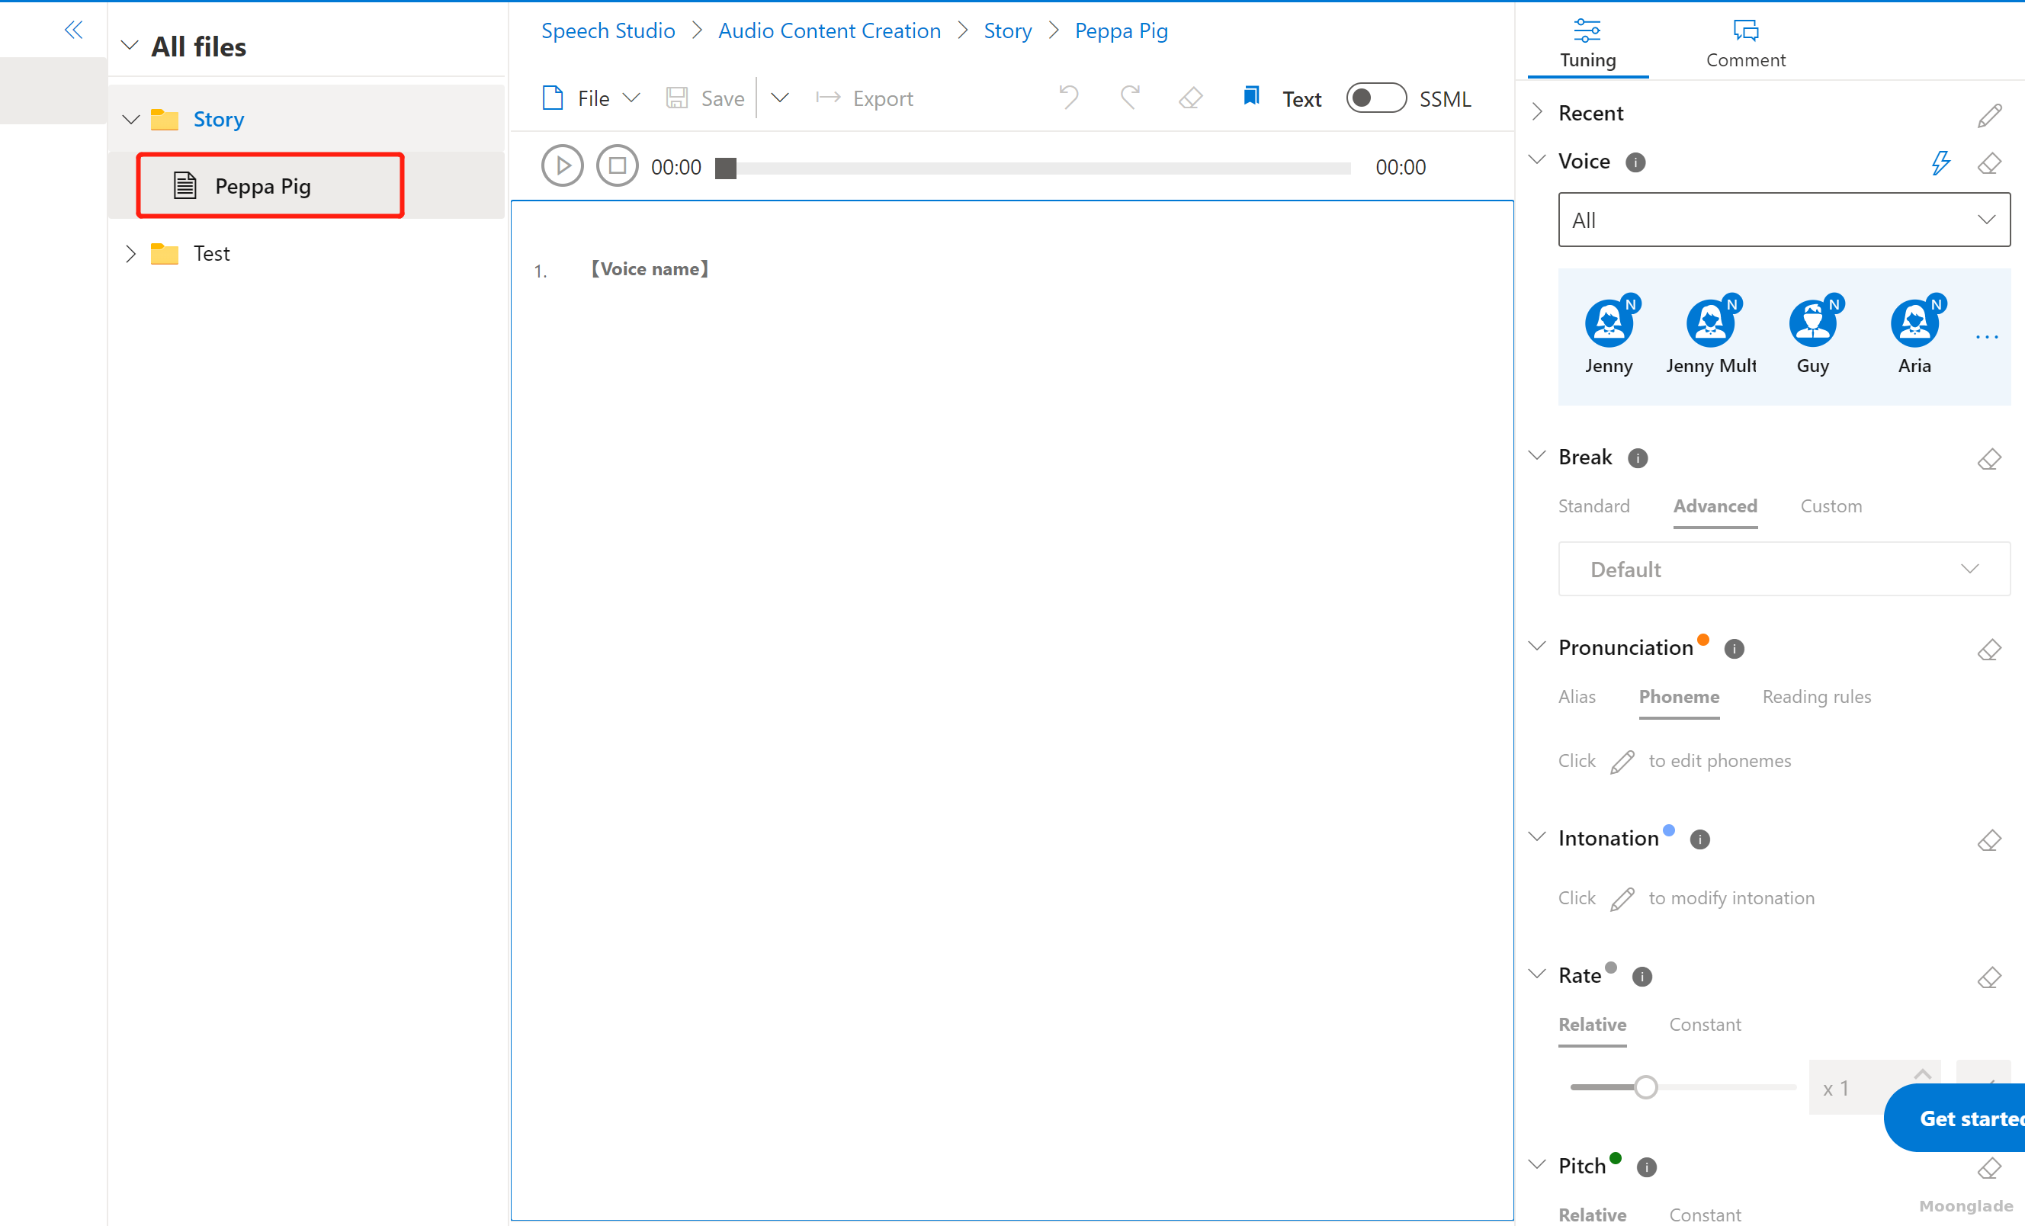Play the audio
Screen dimensions: 2025x1226
562,166
